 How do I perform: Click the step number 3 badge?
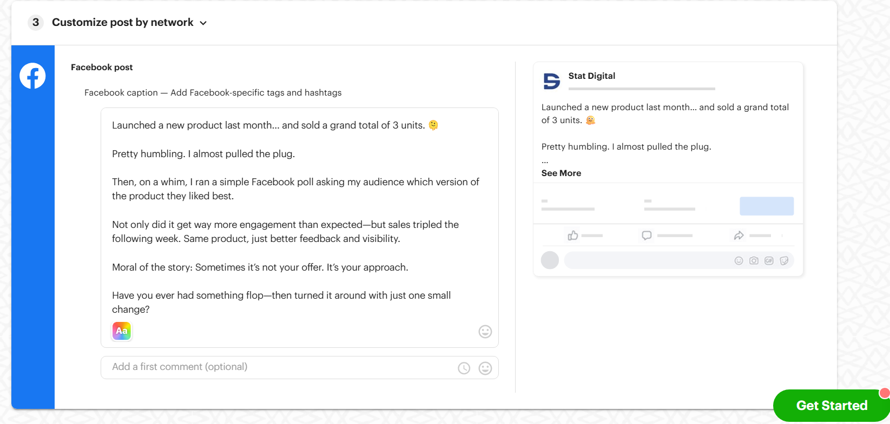36,23
